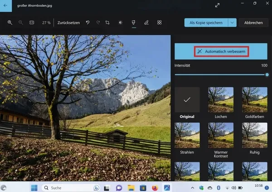This screenshot has width=272, height=192.
Task: Zoom in with the magnifier plus icon
Action: [x=10, y=23]
